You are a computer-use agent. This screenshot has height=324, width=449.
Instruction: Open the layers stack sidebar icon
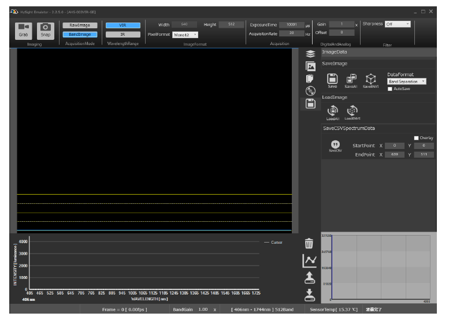pos(310,54)
